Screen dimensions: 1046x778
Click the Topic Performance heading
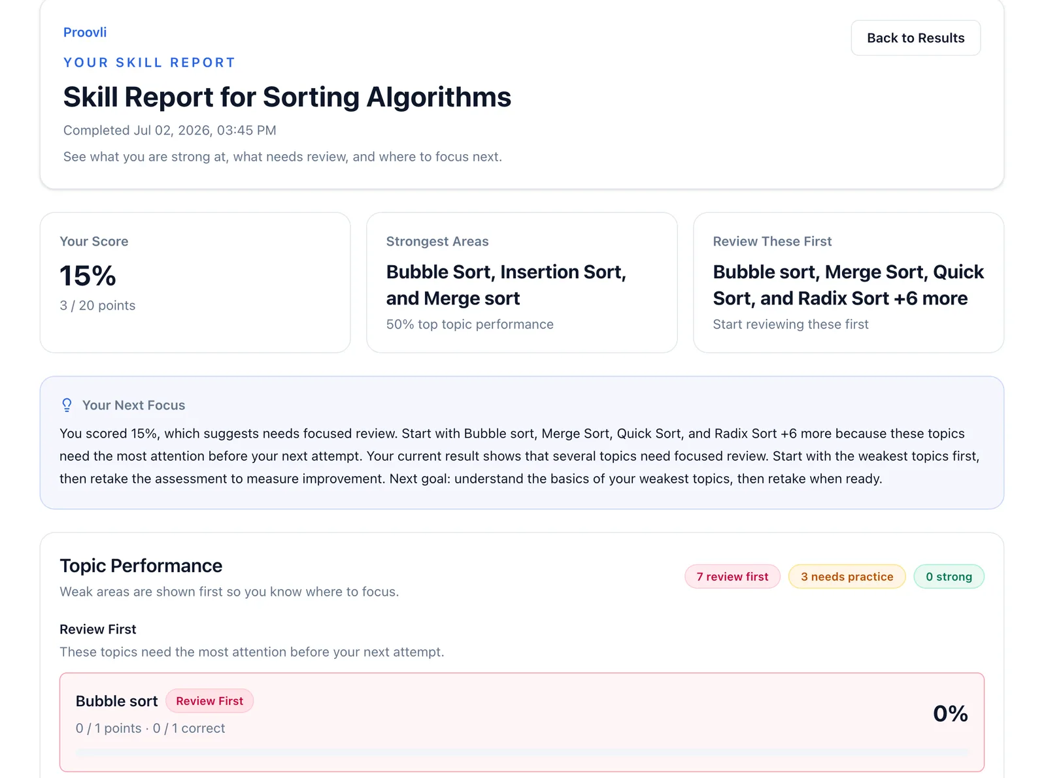(x=141, y=566)
